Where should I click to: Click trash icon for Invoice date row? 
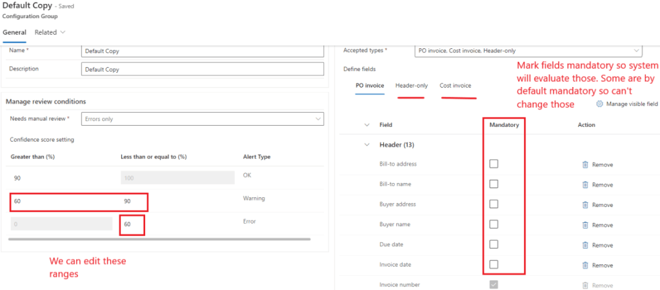[x=585, y=265]
